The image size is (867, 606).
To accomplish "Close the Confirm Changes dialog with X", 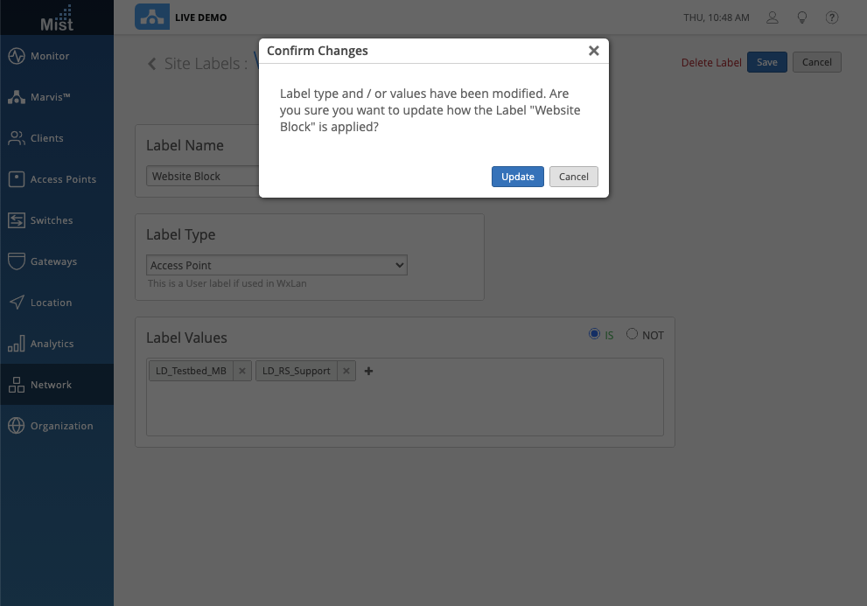I will tap(593, 51).
